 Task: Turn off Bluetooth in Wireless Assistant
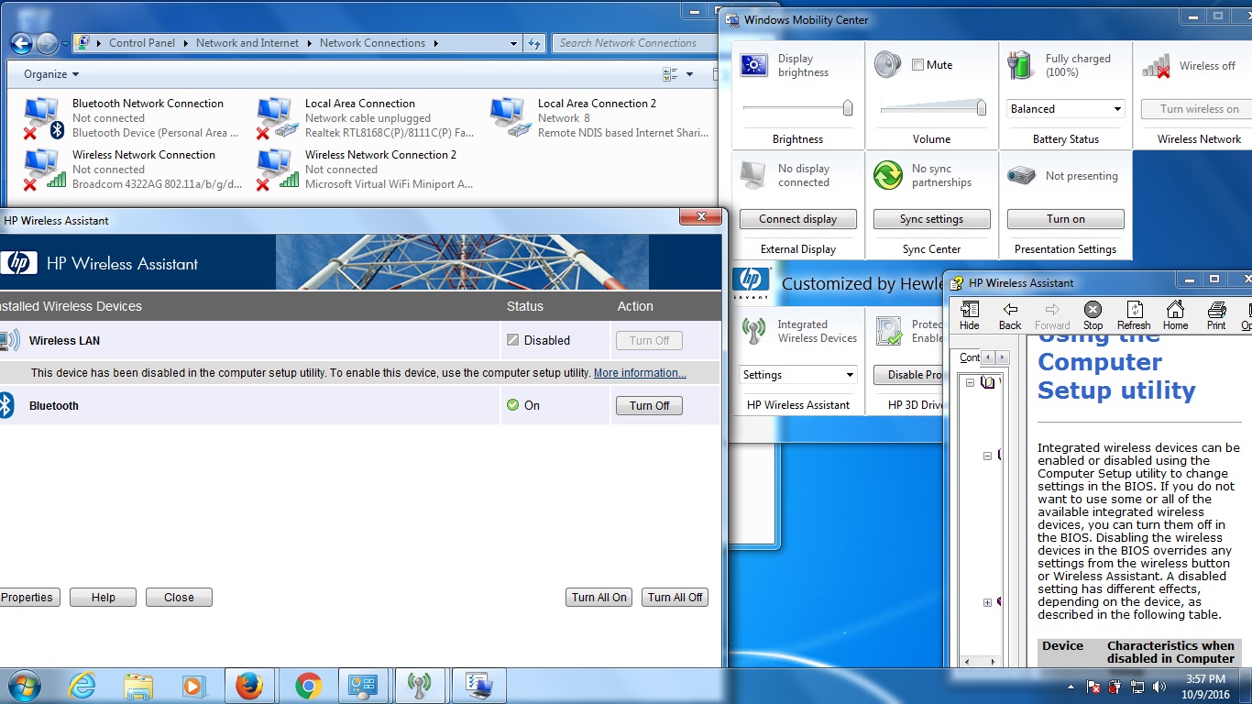649,406
